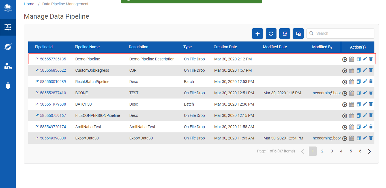The width and height of the screenshot is (386, 188).
Task: Open the gear tools sidebar icon
Action: click(x=8, y=47)
